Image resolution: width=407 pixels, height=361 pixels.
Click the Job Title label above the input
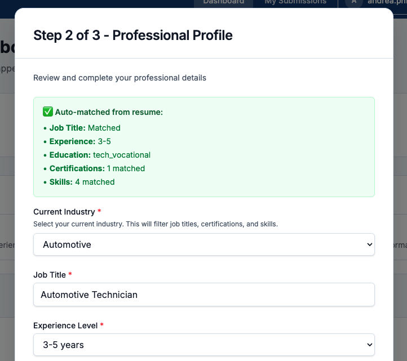[x=50, y=274]
